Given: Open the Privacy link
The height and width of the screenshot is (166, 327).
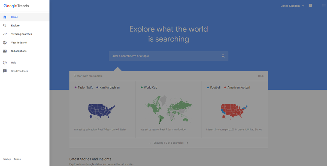Looking at the screenshot, I should coord(7,159).
